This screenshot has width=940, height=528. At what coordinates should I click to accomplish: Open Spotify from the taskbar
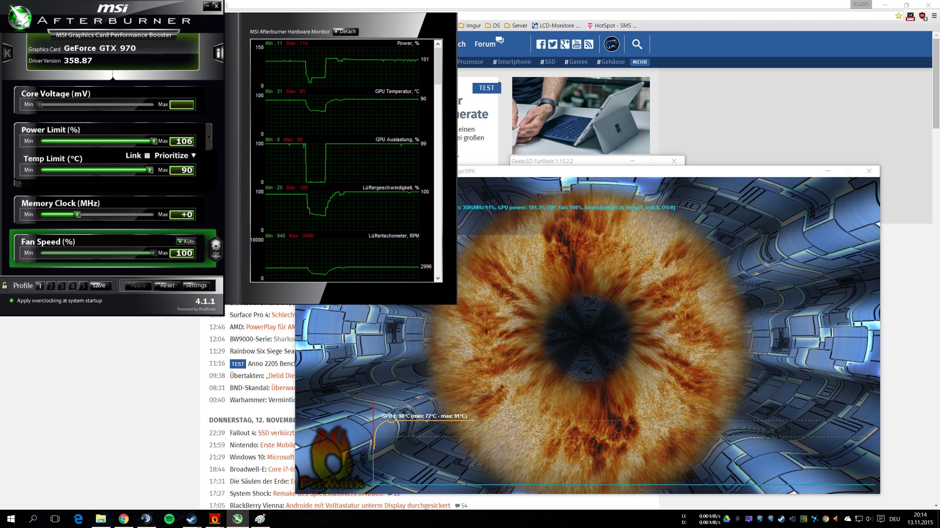[169, 519]
